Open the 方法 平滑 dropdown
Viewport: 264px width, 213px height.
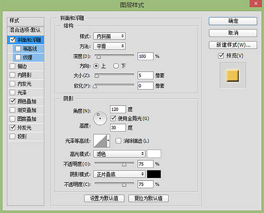click(x=110, y=46)
